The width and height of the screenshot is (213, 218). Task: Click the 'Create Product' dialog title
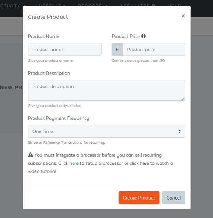[48, 17]
